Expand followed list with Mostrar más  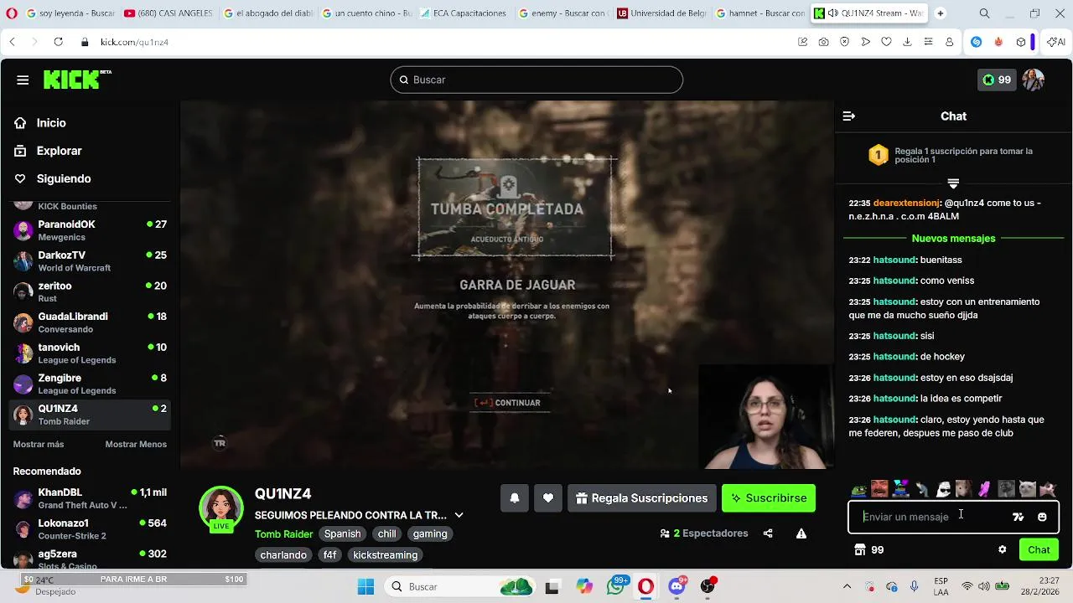[39, 444]
